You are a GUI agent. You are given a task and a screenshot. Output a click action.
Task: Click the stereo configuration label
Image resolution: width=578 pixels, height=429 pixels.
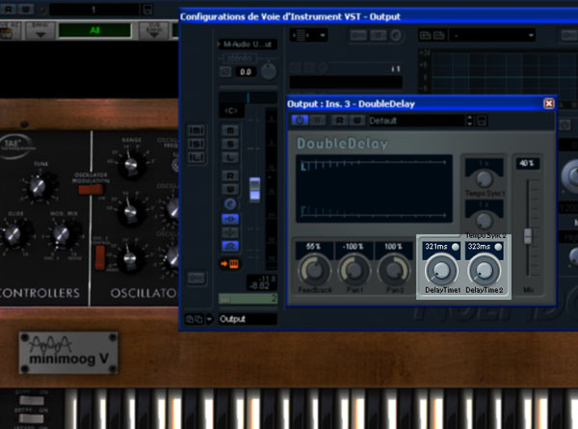(240, 58)
